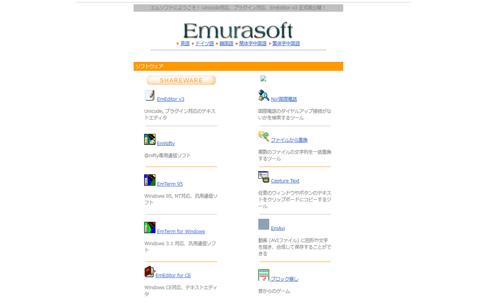This screenshot has width=487, height=304.
Task: Open the 繁体字中国語 language link
Action: (286, 44)
